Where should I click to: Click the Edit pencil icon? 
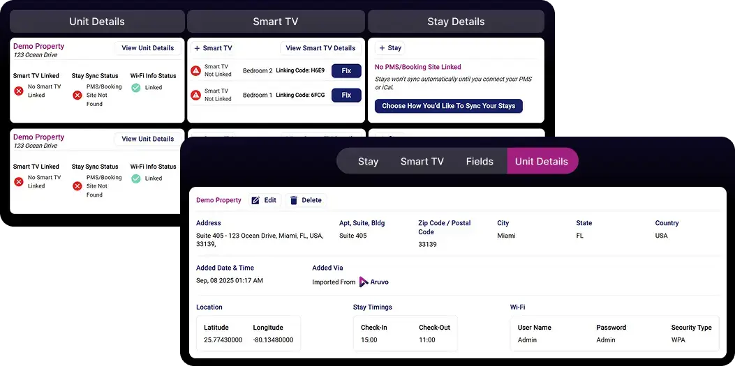pyautogui.click(x=255, y=200)
